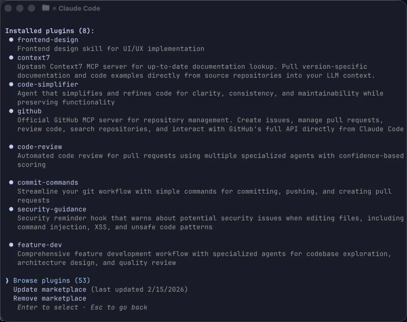Viewport: 407px width, 322px height.
Task: Click the bullet beside code-review
Action: (11, 146)
